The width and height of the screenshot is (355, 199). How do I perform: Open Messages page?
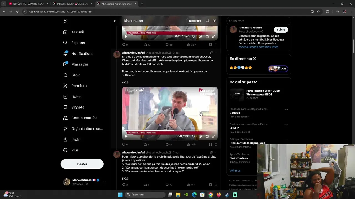pyautogui.click(x=75, y=64)
